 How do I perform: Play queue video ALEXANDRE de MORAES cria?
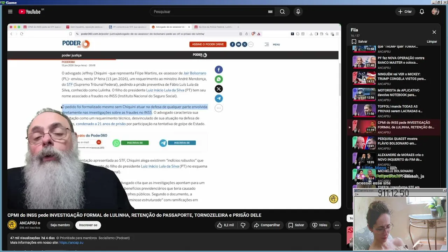pyautogui.click(x=394, y=159)
